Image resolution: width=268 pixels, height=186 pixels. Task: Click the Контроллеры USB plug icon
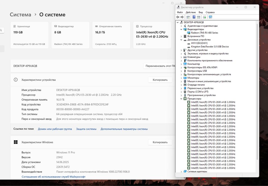click(x=185, y=71)
